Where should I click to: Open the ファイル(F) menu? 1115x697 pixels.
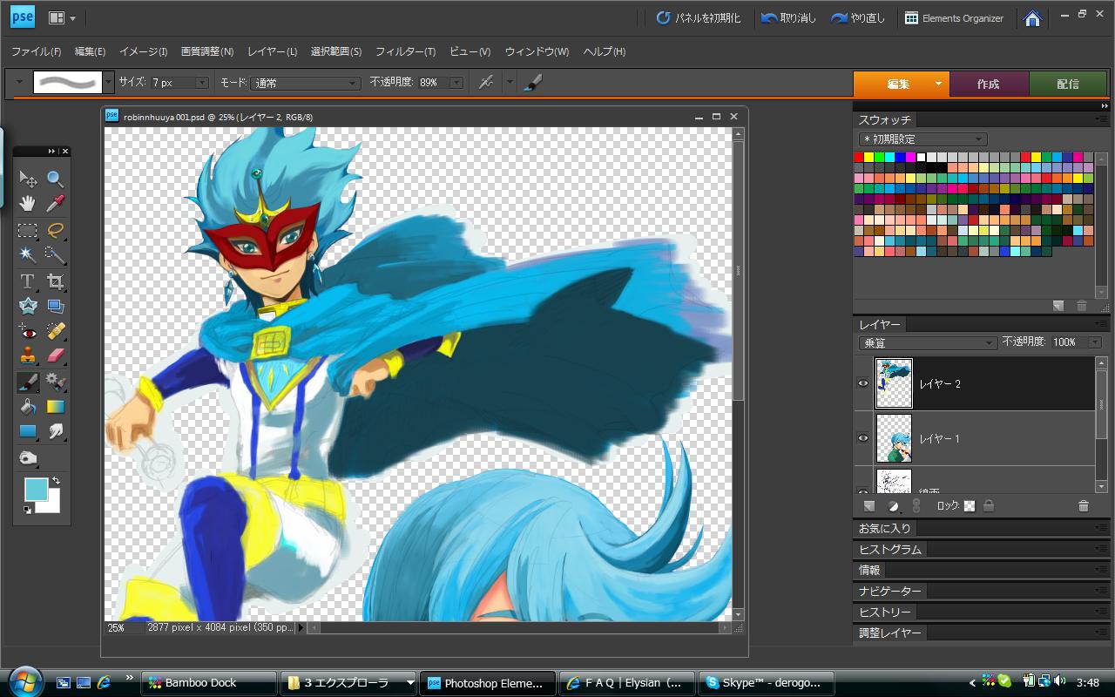coord(36,51)
